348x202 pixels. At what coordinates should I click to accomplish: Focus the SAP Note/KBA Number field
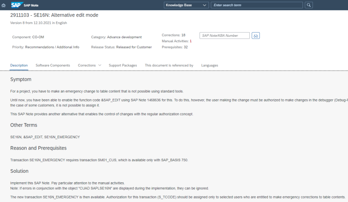pyautogui.click(x=225, y=35)
